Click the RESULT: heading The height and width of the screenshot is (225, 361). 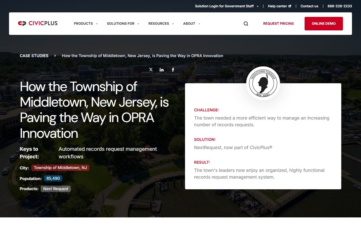(x=202, y=162)
